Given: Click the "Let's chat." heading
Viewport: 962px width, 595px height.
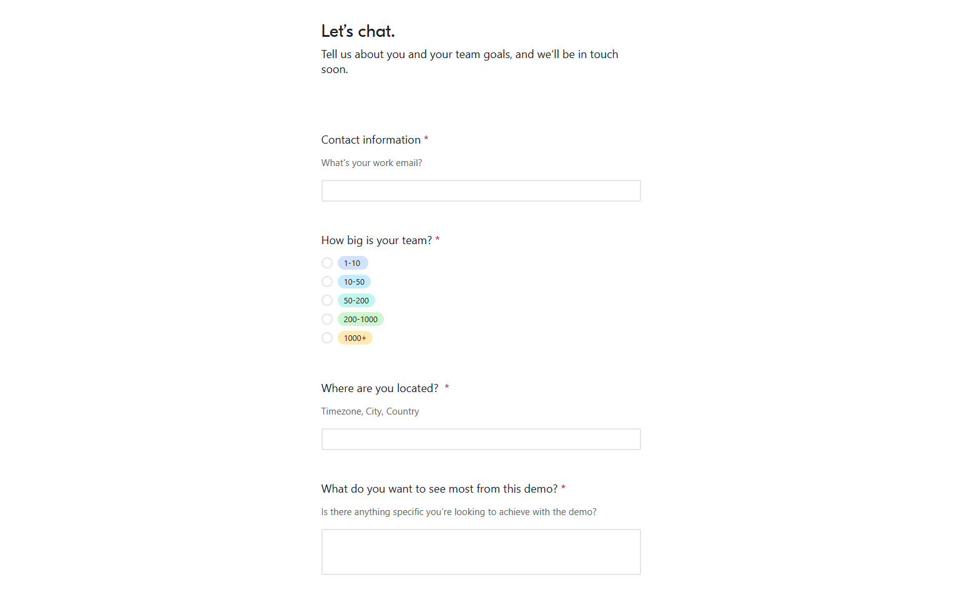Looking at the screenshot, I should [358, 31].
